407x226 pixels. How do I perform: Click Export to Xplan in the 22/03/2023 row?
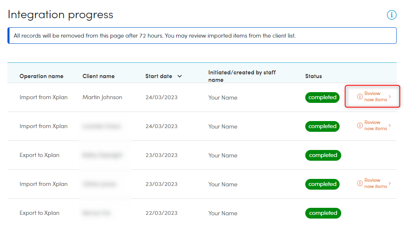tap(39, 213)
